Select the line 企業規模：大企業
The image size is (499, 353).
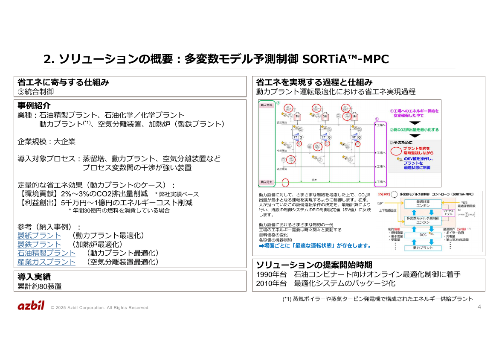[46, 141]
